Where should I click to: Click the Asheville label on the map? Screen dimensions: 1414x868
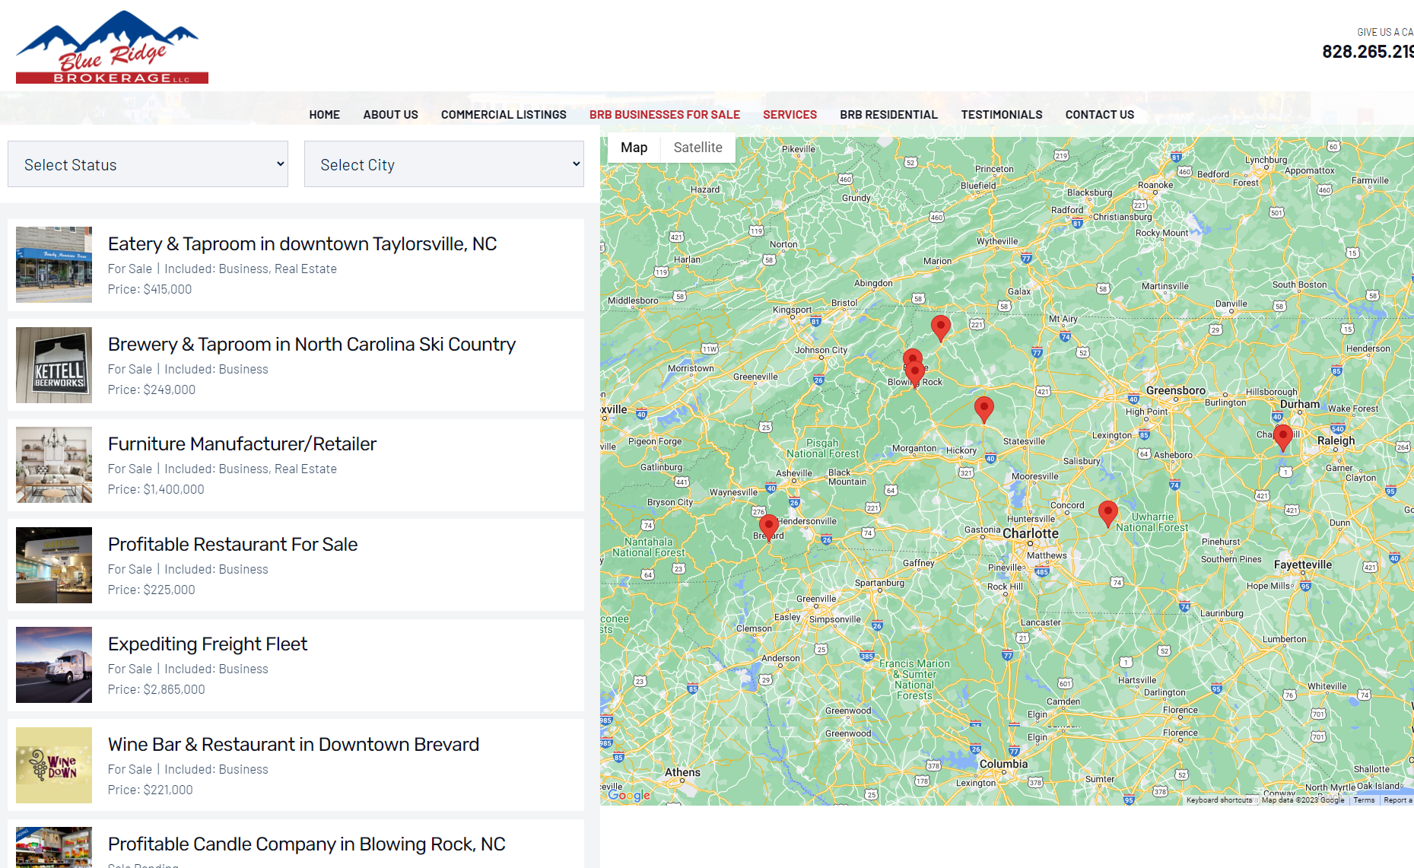point(794,473)
